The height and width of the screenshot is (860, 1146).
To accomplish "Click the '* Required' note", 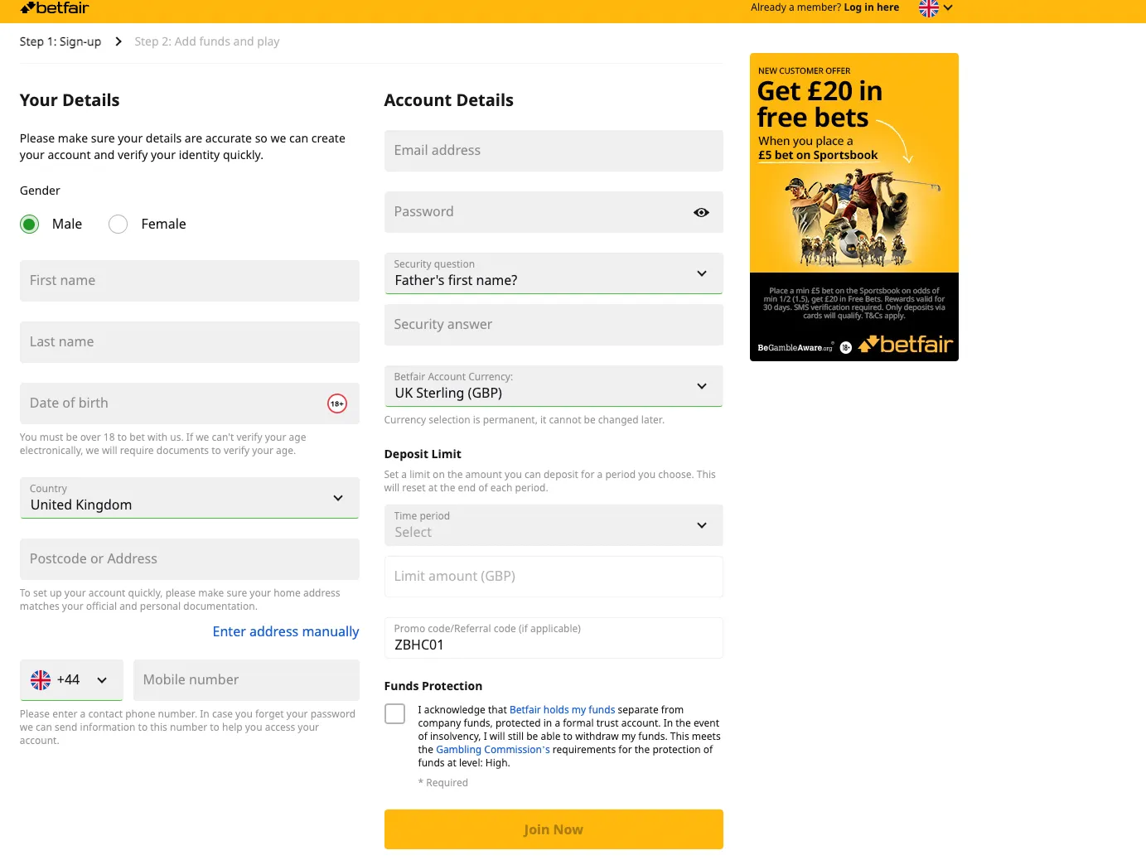I will (443, 783).
